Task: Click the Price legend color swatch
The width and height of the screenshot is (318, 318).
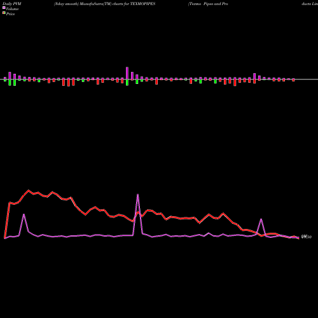Action: tap(4, 13)
